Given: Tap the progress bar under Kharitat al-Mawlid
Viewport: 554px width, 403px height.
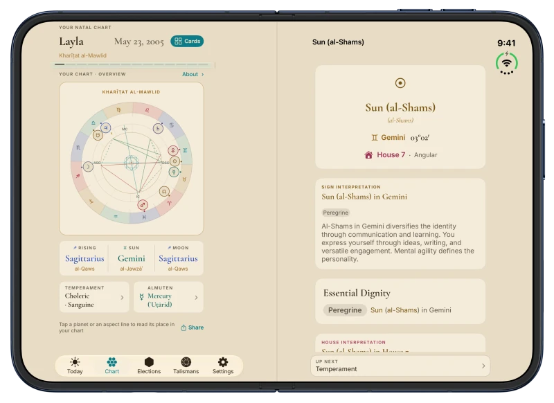Looking at the screenshot, I should [133, 64].
